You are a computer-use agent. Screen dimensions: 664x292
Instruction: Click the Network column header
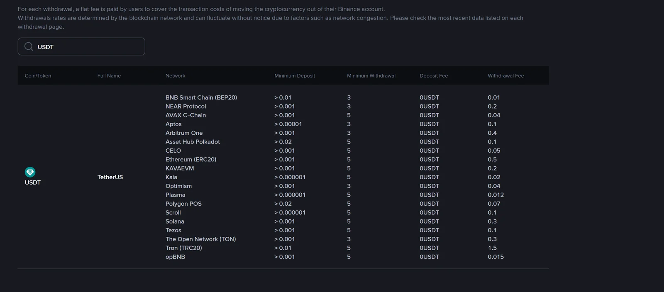tap(176, 75)
